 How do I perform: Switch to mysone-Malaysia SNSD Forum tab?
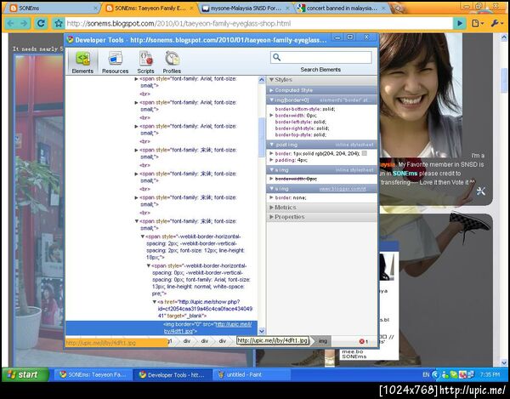[245, 9]
